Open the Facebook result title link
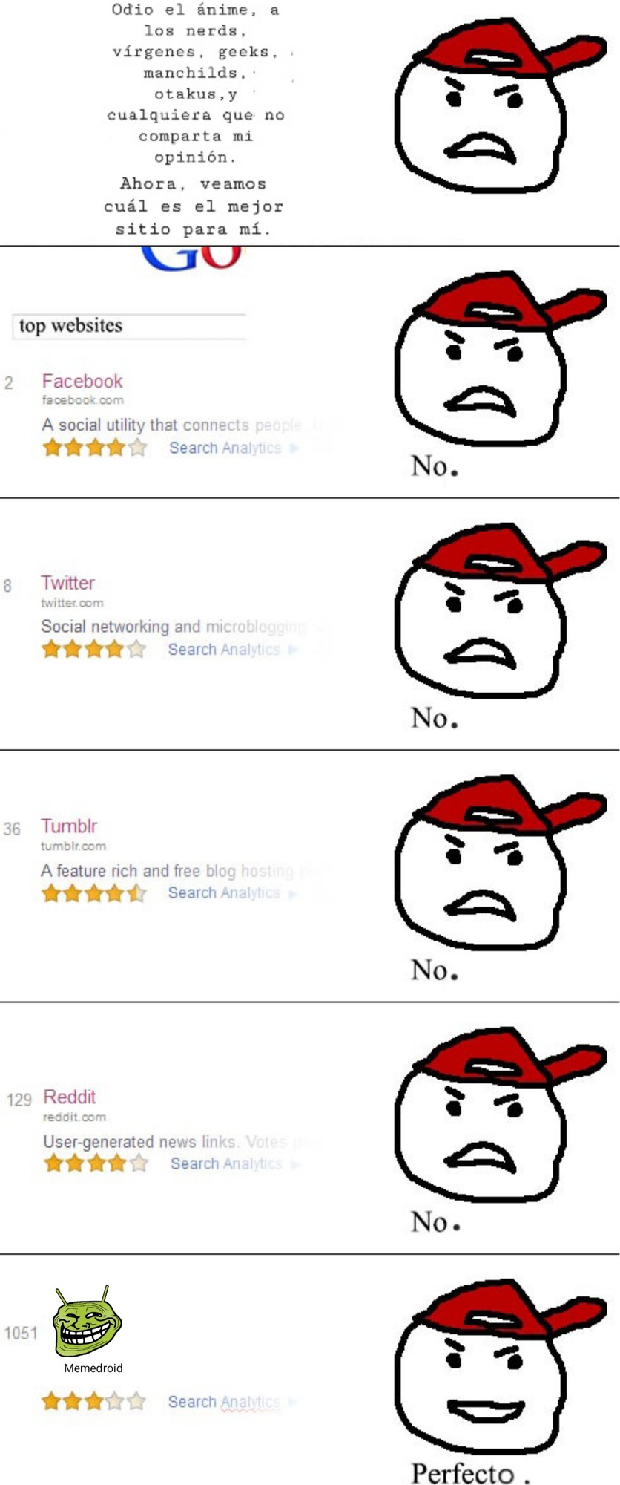The width and height of the screenshot is (620, 1485). click(x=82, y=381)
